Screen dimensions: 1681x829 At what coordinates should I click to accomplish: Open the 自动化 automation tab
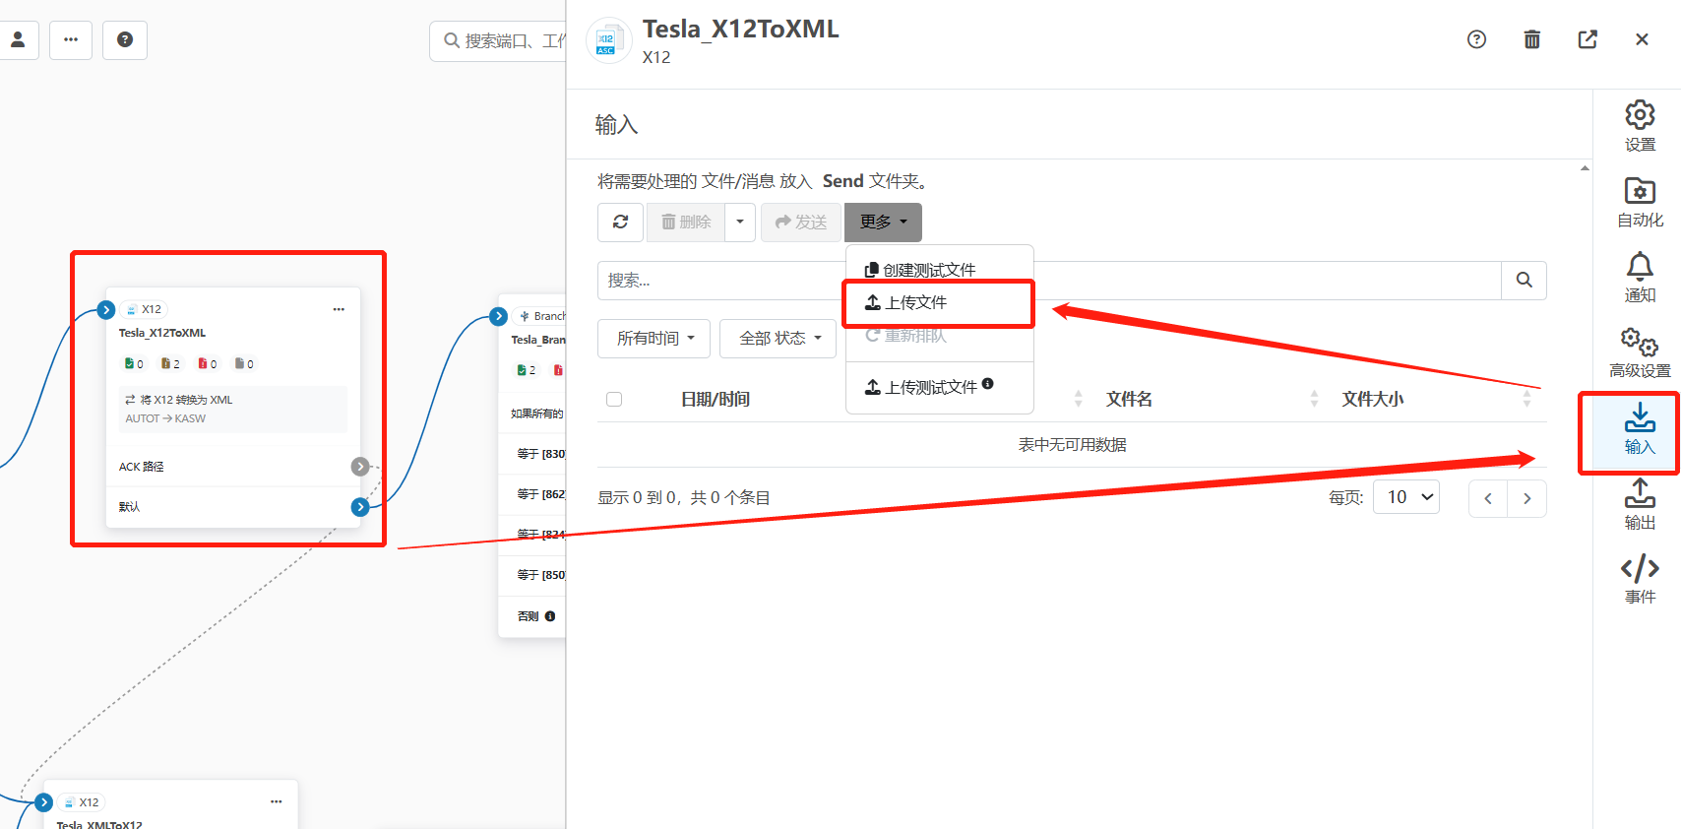(x=1639, y=201)
